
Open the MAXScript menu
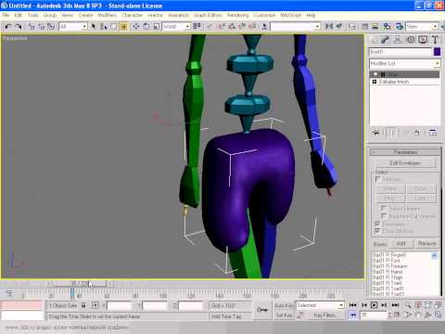click(290, 15)
